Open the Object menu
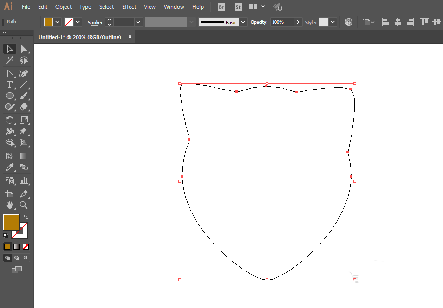 [x=63, y=7]
